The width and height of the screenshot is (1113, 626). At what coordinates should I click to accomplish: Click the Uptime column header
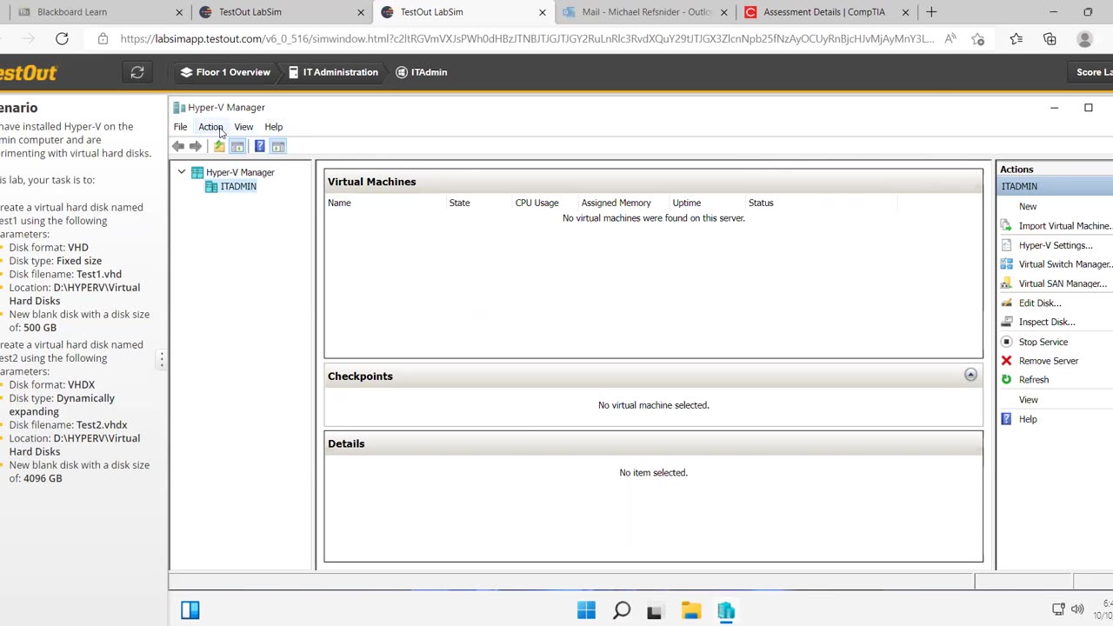686,203
